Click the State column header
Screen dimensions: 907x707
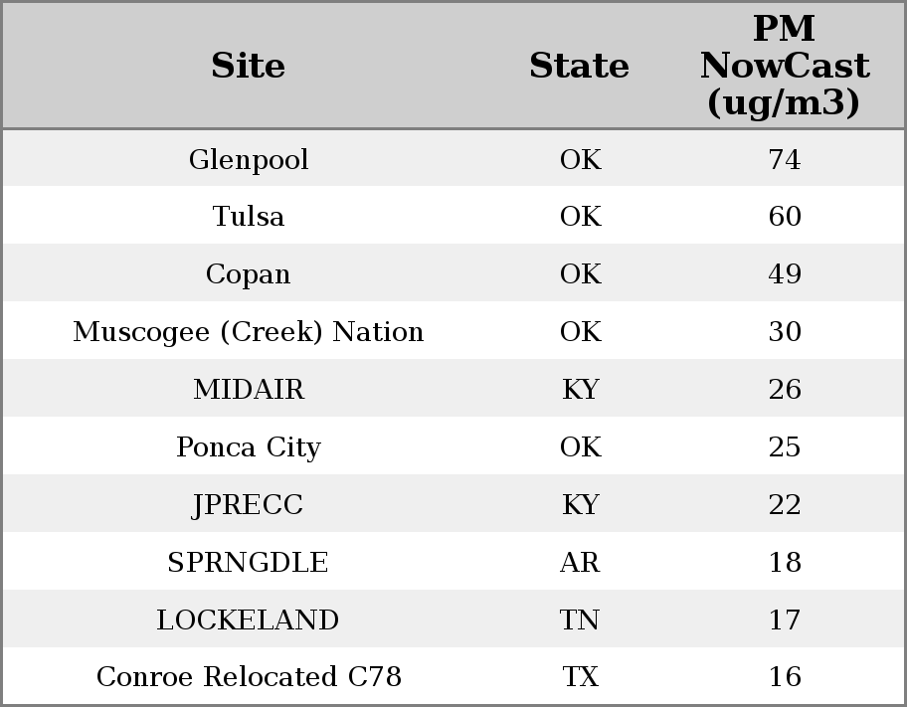[580, 67]
